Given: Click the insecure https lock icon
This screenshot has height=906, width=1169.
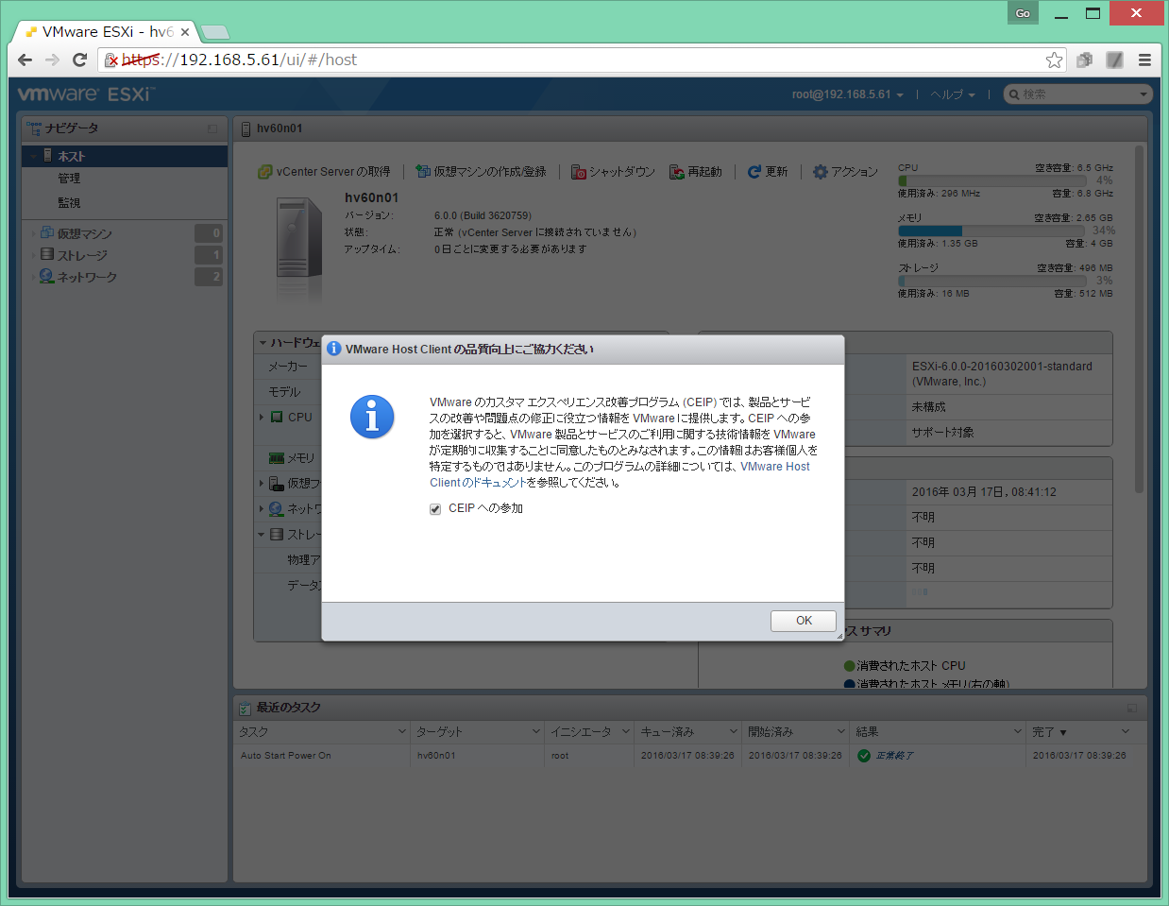Looking at the screenshot, I should [111, 60].
